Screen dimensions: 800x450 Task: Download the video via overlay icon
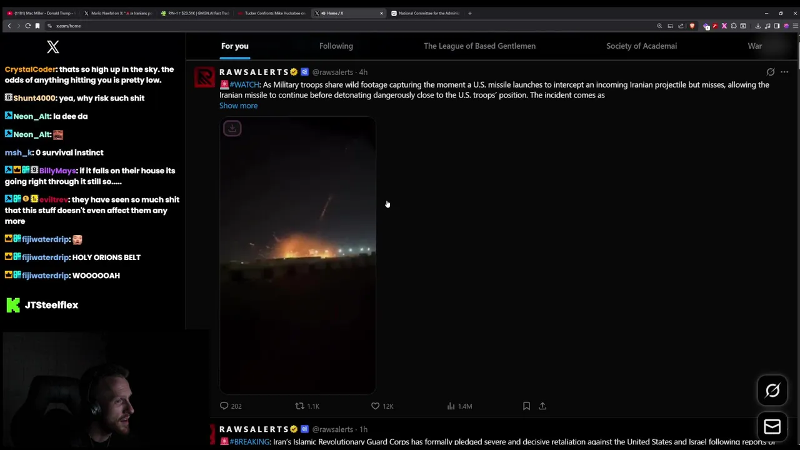[x=232, y=128]
